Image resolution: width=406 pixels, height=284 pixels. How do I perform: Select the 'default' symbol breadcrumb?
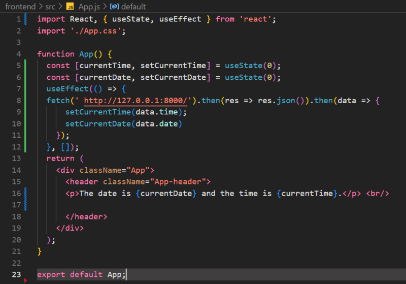pos(133,7)
